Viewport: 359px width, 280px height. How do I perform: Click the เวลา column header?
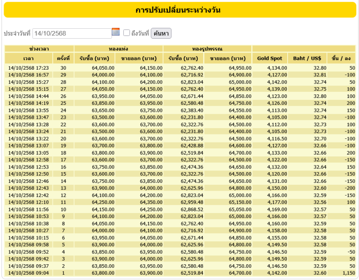tap(28, 58)
